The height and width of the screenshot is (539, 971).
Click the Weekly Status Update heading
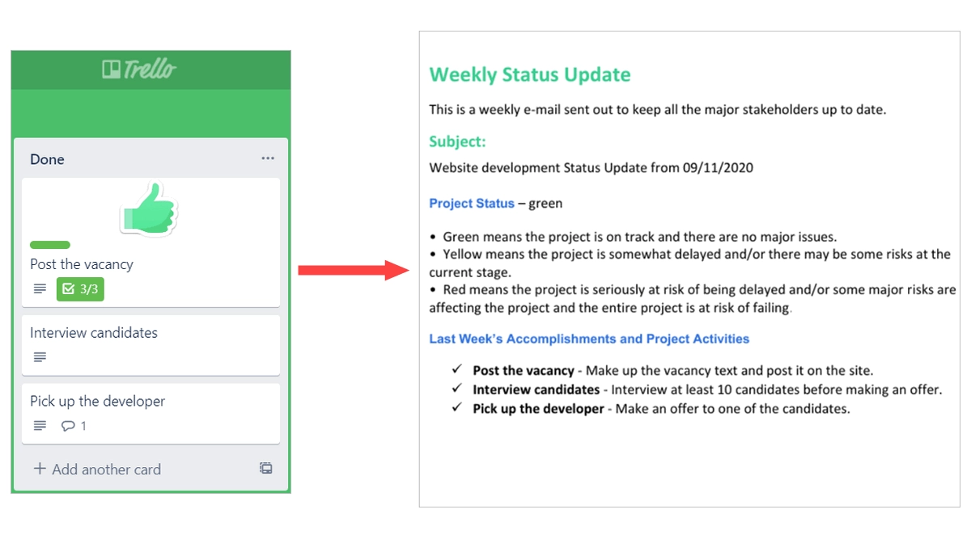pyautogui.click(x=530, y=74)
